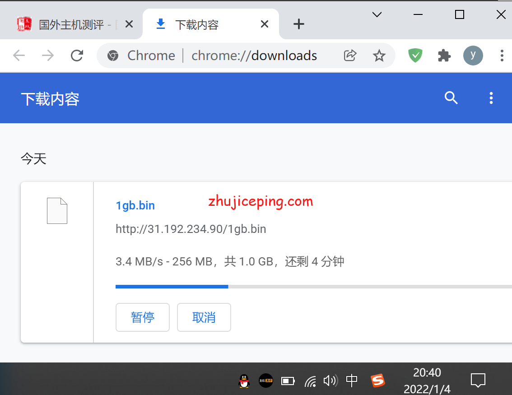The image size is (512, 395).
Task: Cancel the download with 取消 button
Action: pyautogui.click(x=204, y=317)
